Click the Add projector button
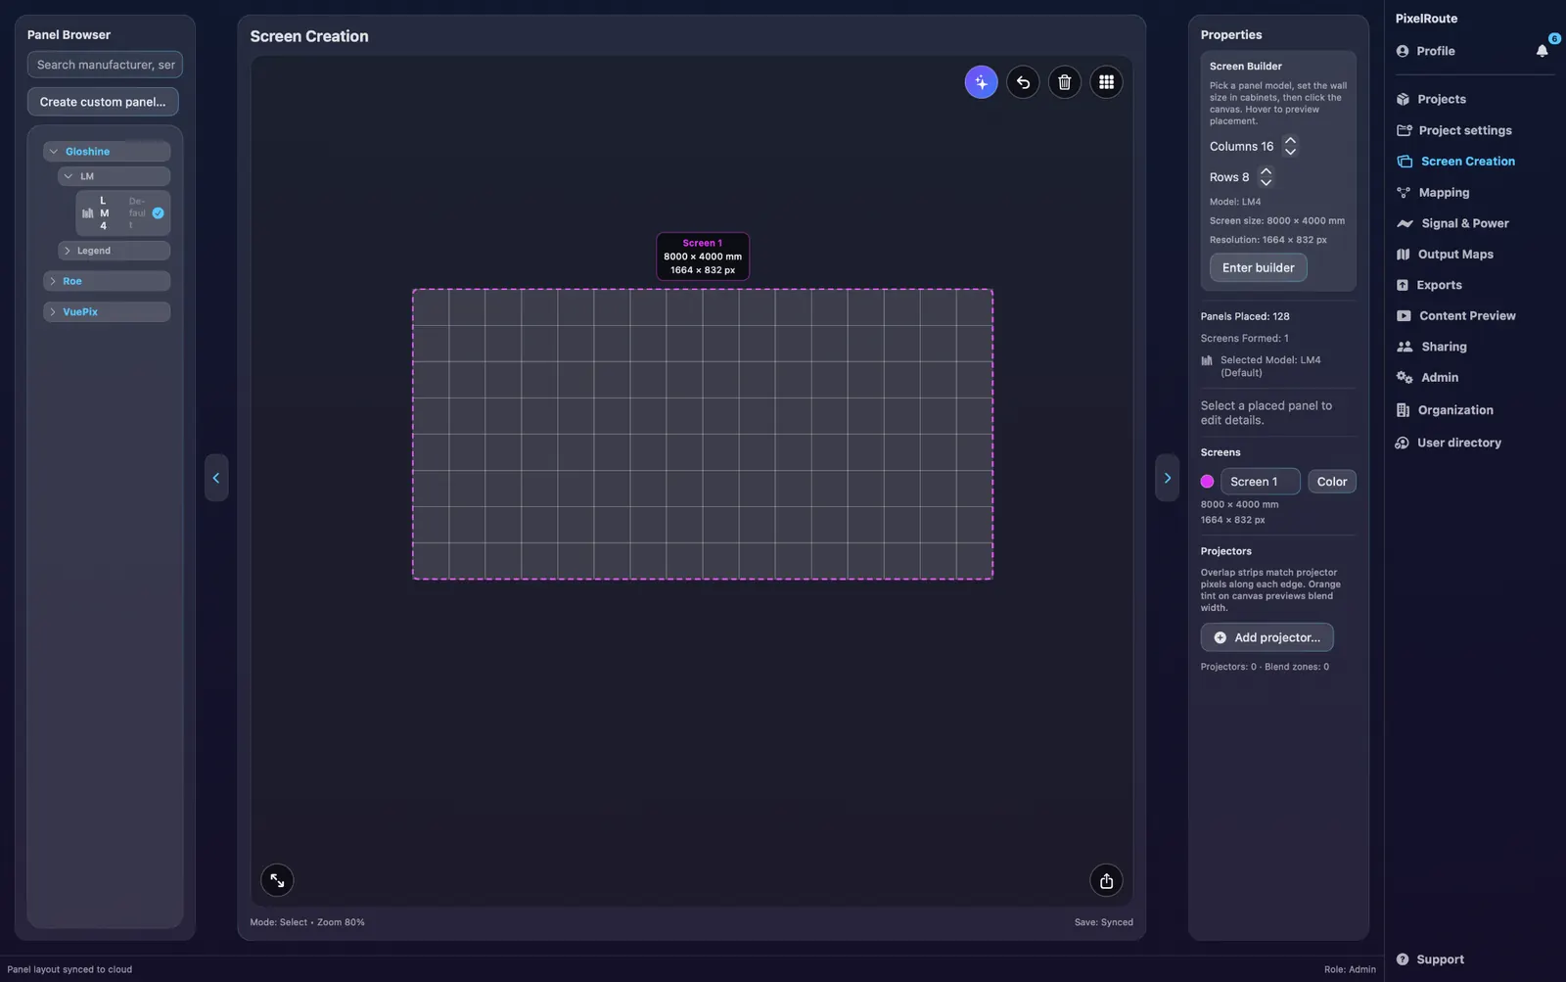This screenshot has width=1566, height=982. (x=1267, y=637)
